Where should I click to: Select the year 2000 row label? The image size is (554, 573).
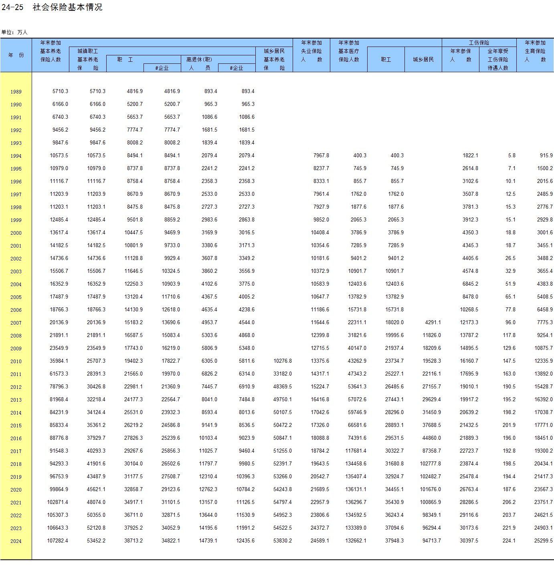16,233
